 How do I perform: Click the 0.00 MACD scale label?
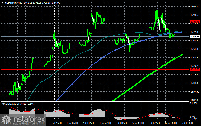[193, 117]
